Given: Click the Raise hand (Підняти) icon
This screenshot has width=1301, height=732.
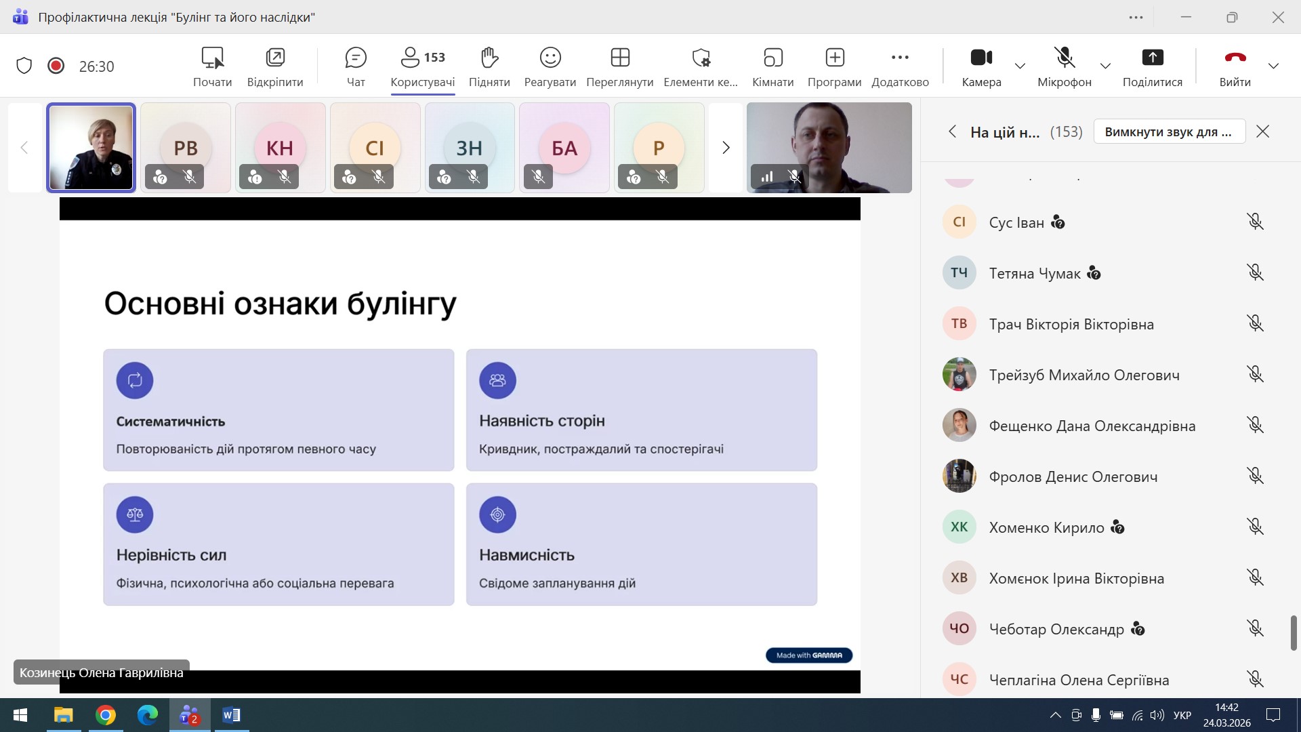Looking at the screenshot, I should click(489, 58).
